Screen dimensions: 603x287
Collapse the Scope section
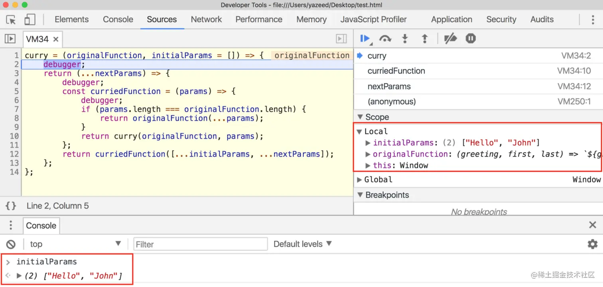pos(360,117)
